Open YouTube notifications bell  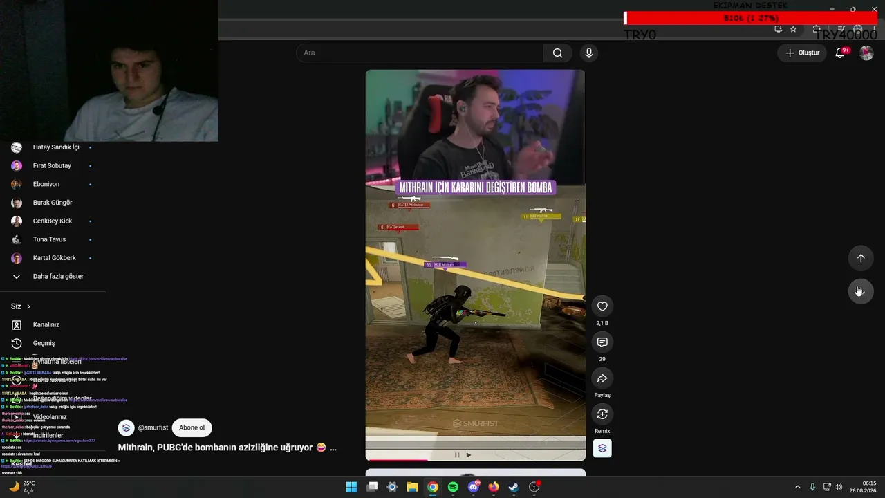pyautogui.click(x=840, y=53)
